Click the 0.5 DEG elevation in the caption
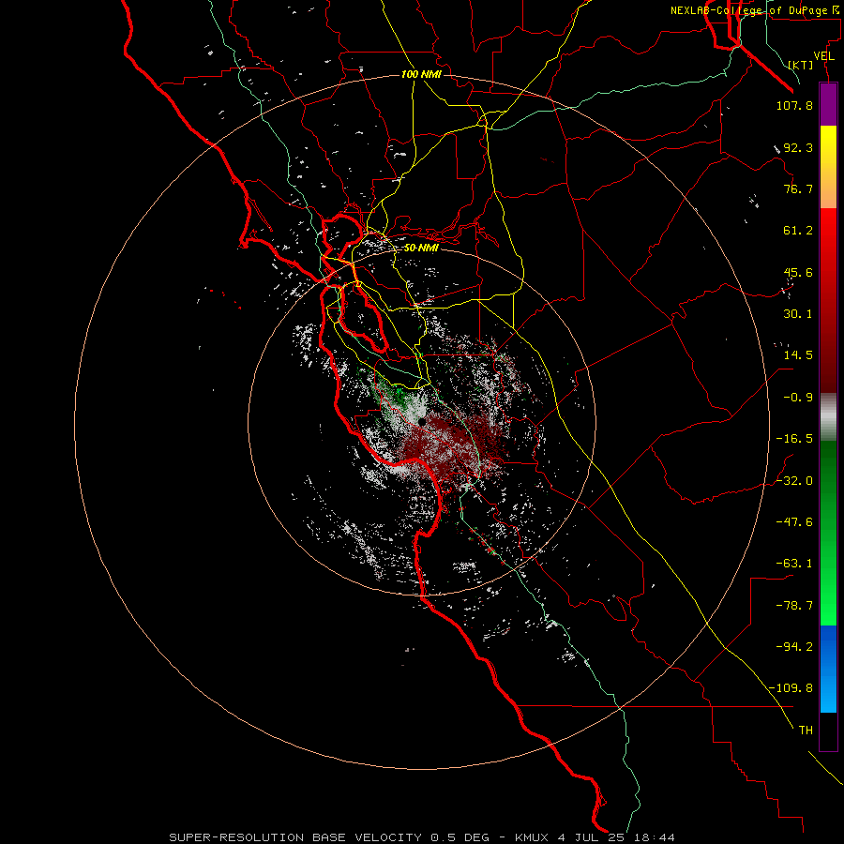 [460, 837]
